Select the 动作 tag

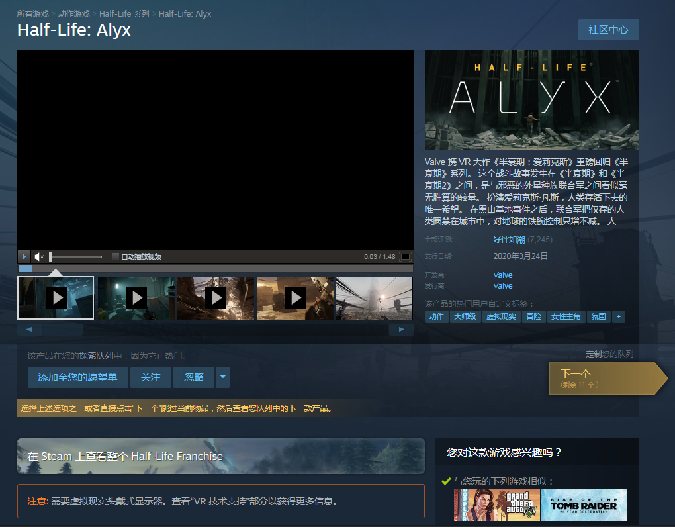coord(437,317)
